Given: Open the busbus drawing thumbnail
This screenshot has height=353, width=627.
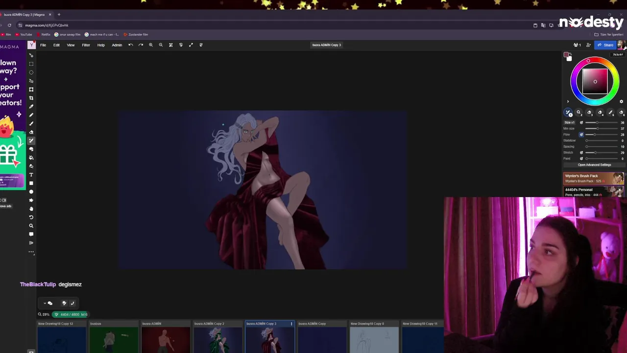Looking at the screenshot, I should coord(114,337).
